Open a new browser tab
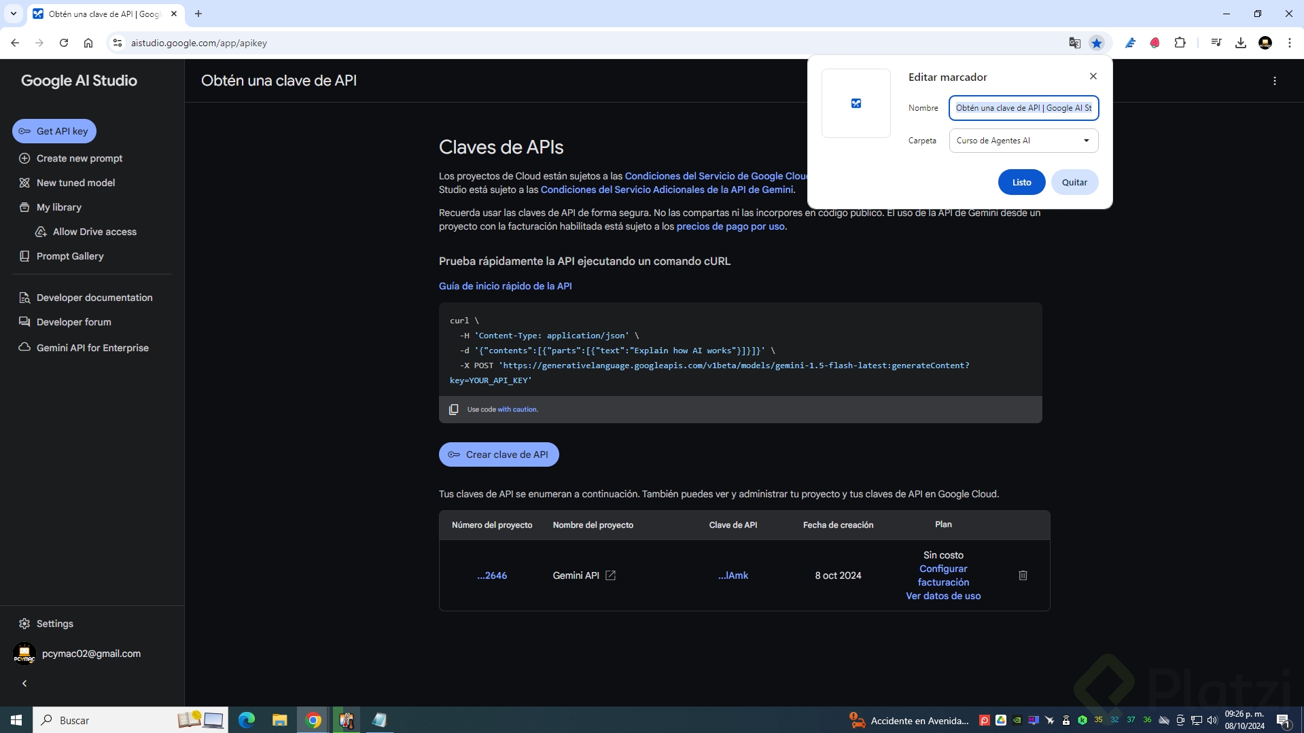The image size is (1304, 733). tap(198, 14)
